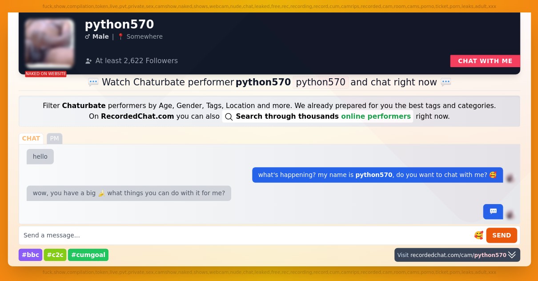
Task: Select the #bbc tag
Action: (x=30, y=255)
